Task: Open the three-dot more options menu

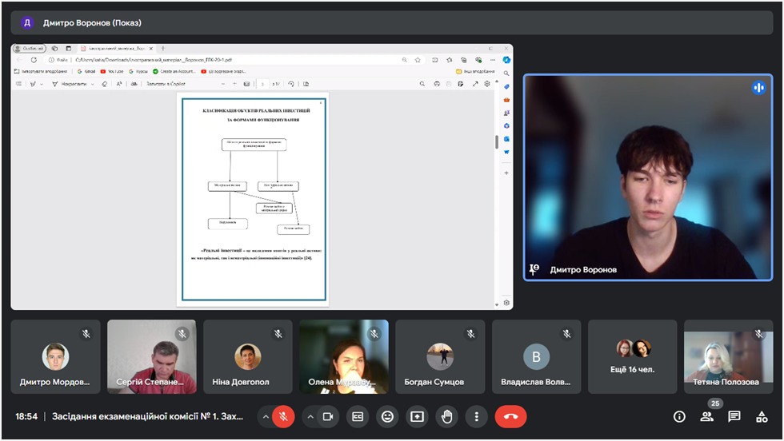Action: click(476, 416)
